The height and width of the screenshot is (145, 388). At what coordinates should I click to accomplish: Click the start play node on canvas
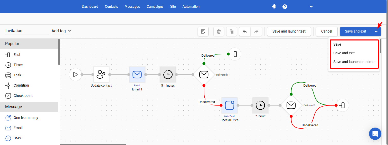pyautogui.click(x=75, y=75)
